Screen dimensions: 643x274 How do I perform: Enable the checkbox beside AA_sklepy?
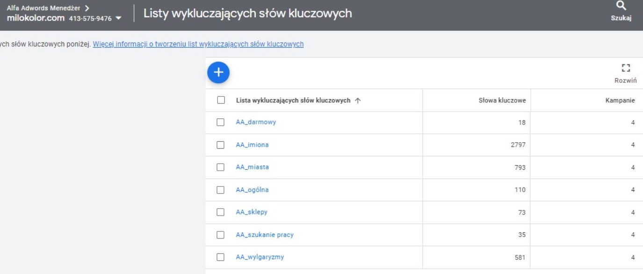point(221,212)
